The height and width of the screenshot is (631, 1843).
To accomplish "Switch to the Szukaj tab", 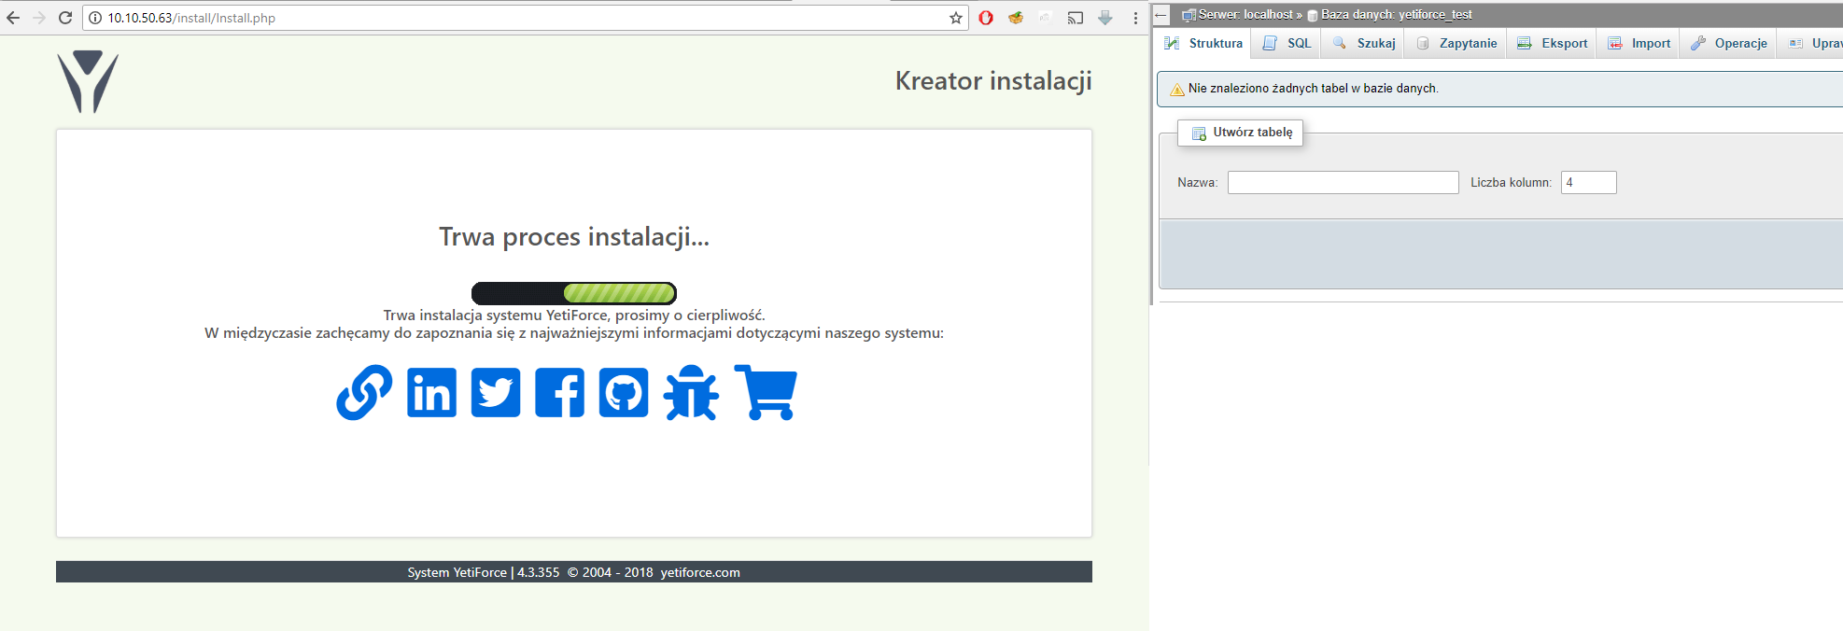I will coord(1363,43).
